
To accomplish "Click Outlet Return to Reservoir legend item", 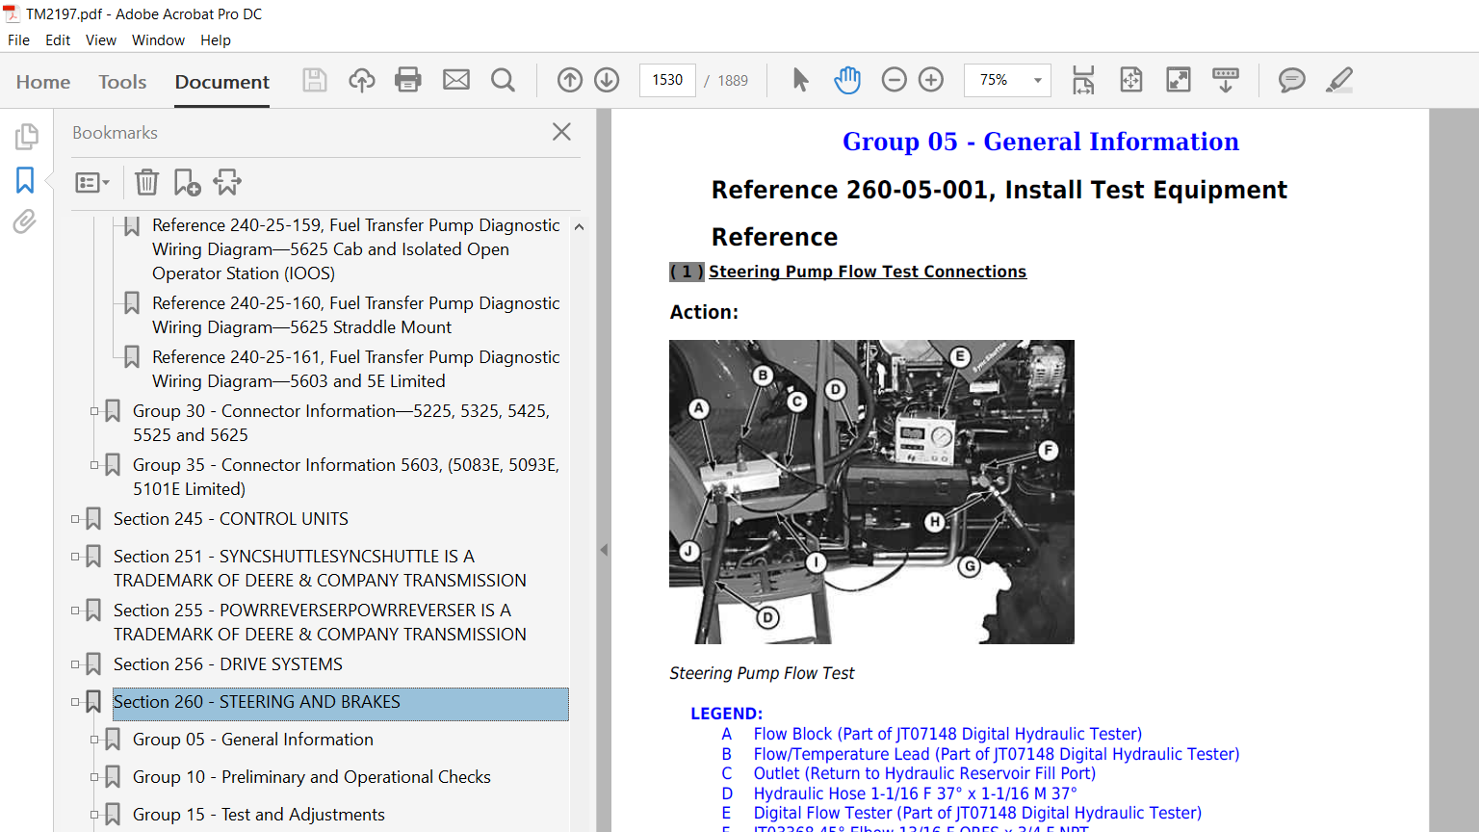I will click(924, 773).
